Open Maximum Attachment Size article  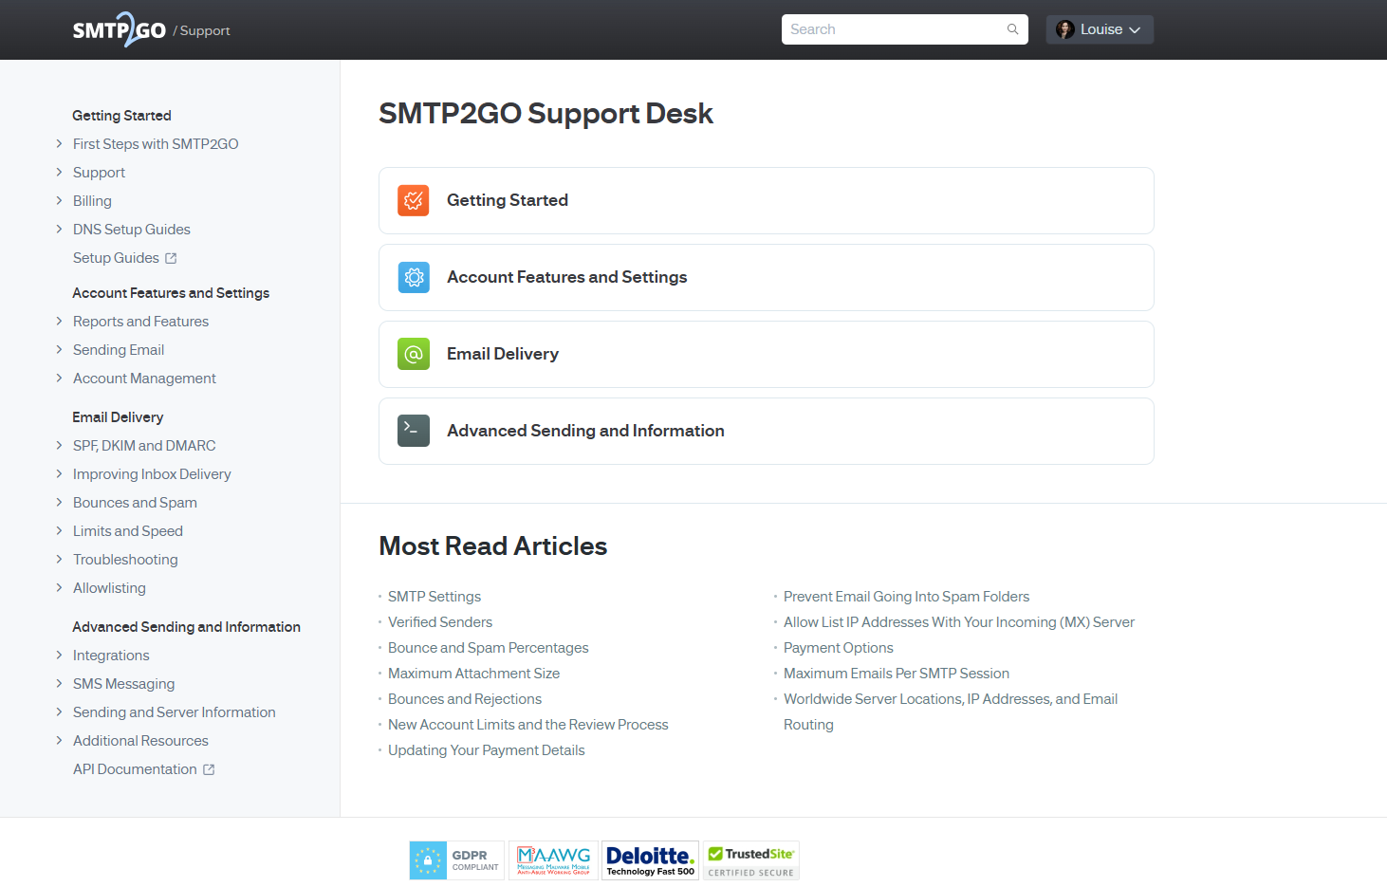click(x=473, y=674)
